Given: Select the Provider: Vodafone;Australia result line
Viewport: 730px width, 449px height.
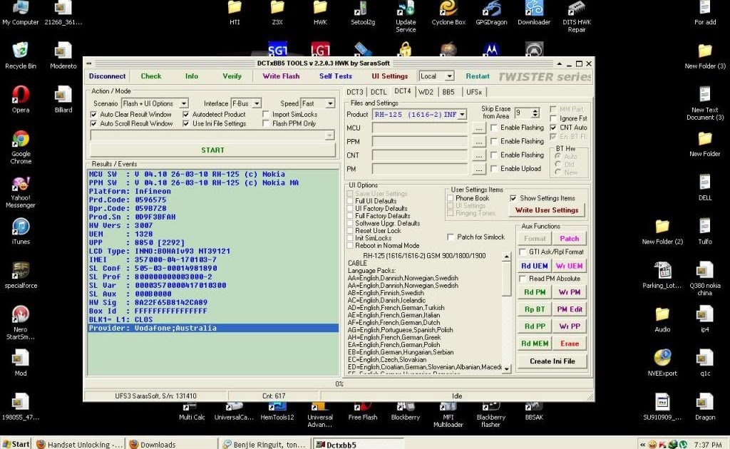Looking at the screenshot, I should [212, 328].
